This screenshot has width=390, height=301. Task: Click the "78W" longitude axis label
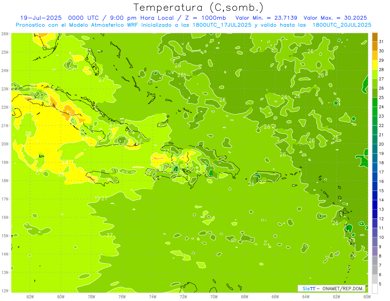(x=91, y=296)
